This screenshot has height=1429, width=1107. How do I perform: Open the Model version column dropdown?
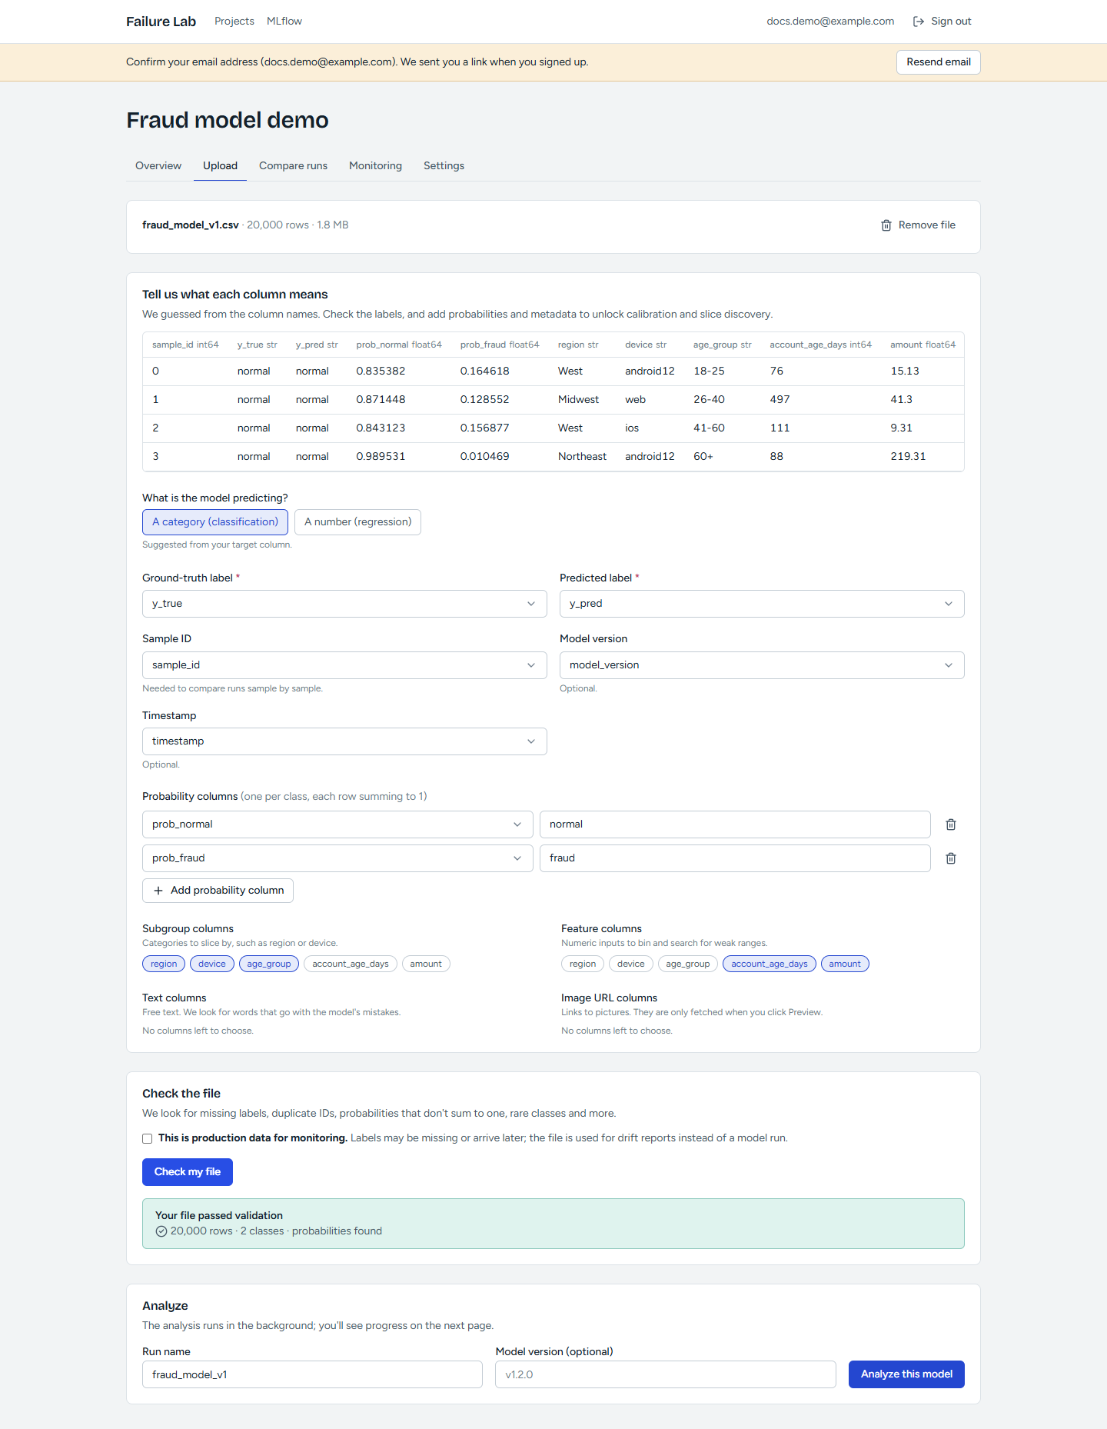pos(762,665)
